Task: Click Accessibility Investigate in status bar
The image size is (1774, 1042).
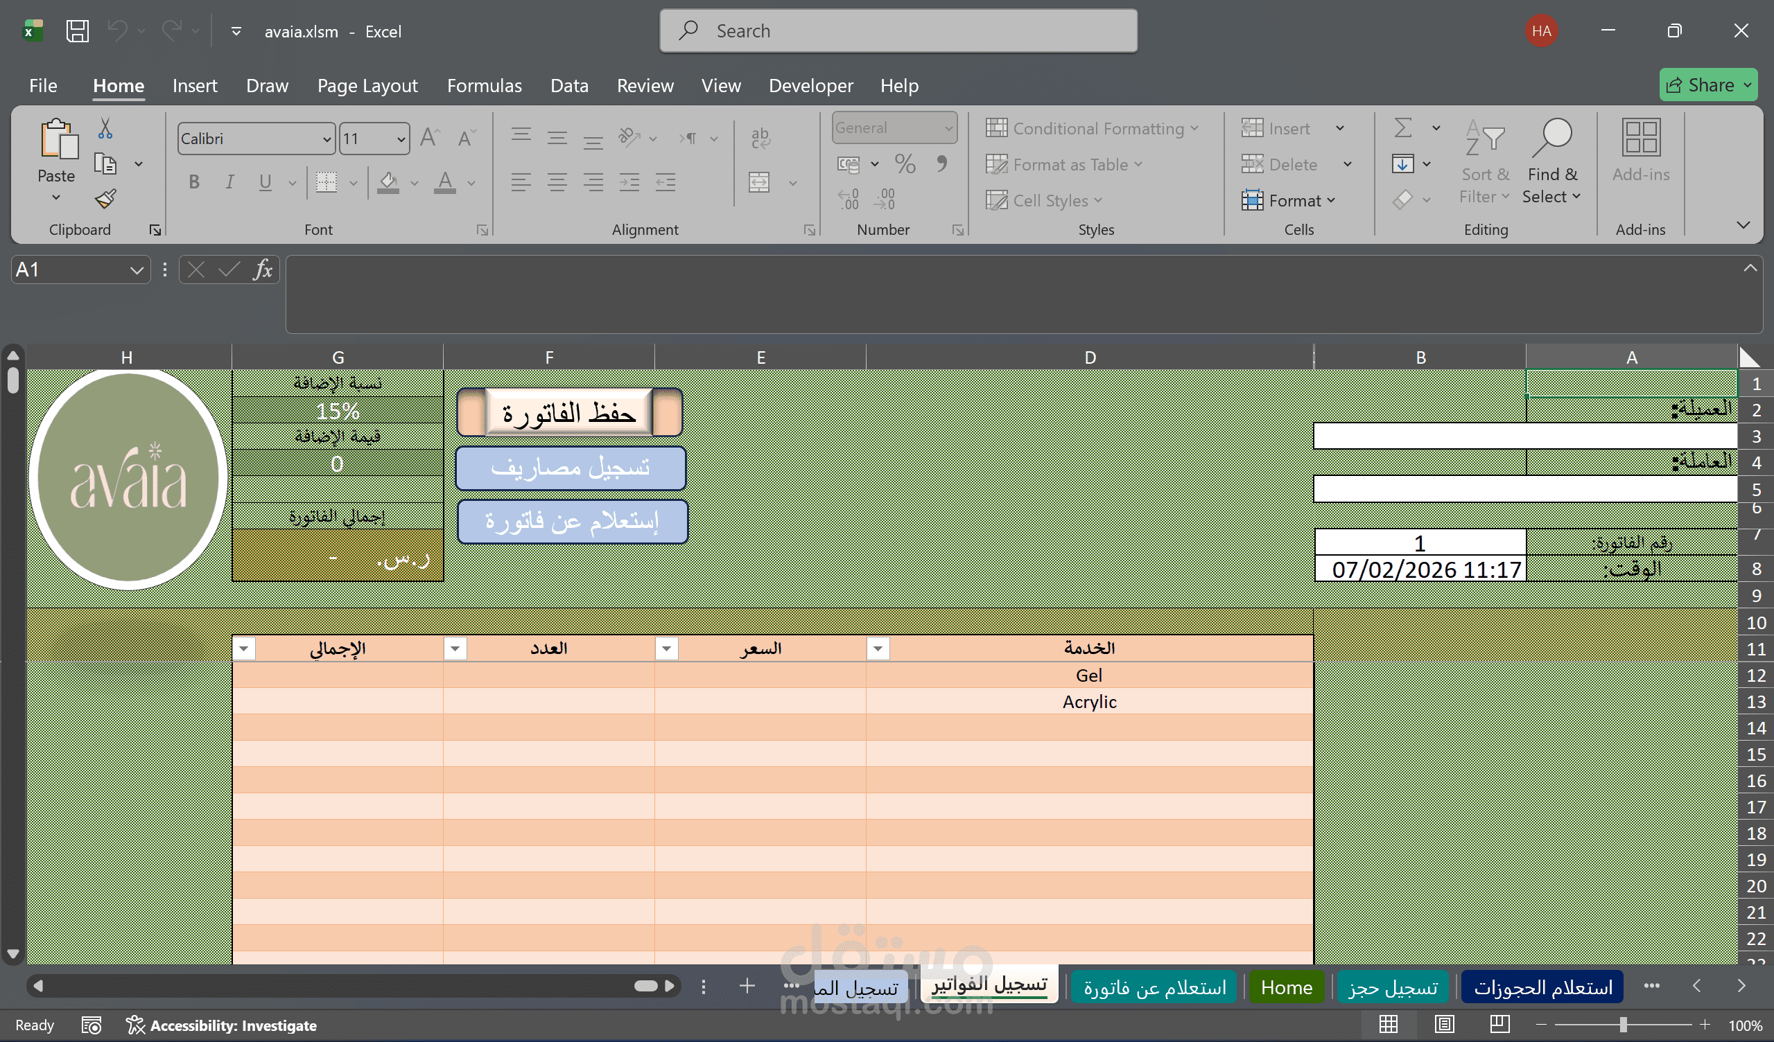Action: coord(222,1025)
